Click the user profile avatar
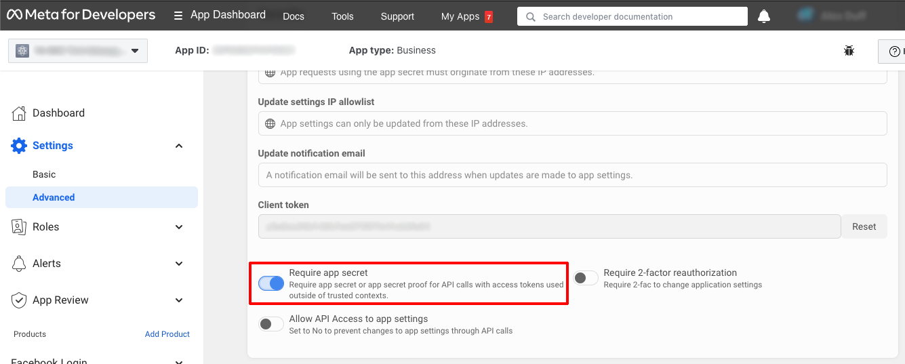 click(x=805, y=16)
